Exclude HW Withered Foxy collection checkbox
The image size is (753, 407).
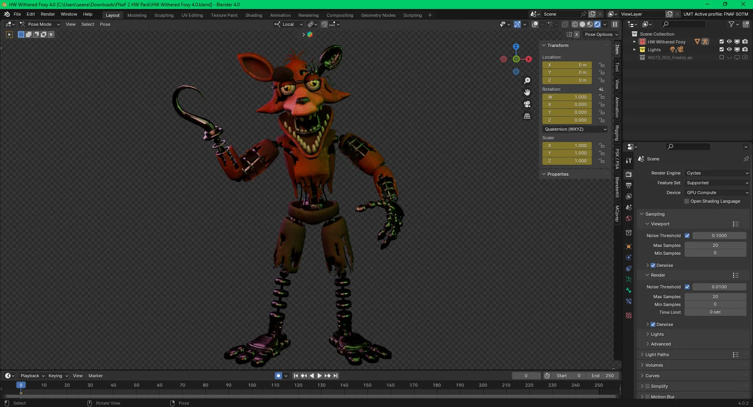721,42
